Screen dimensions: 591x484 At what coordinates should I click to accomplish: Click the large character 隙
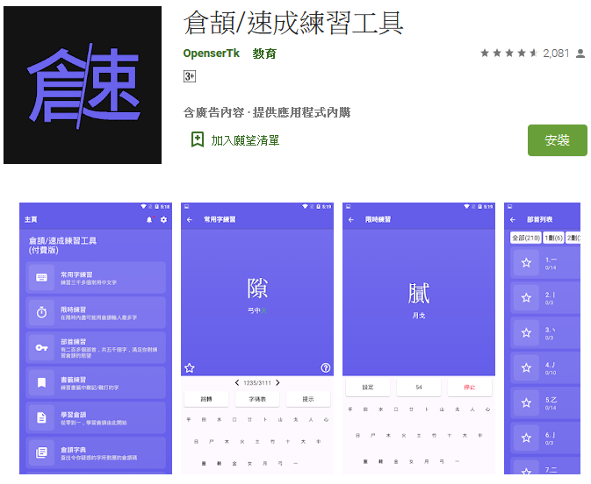pos(257,288)
